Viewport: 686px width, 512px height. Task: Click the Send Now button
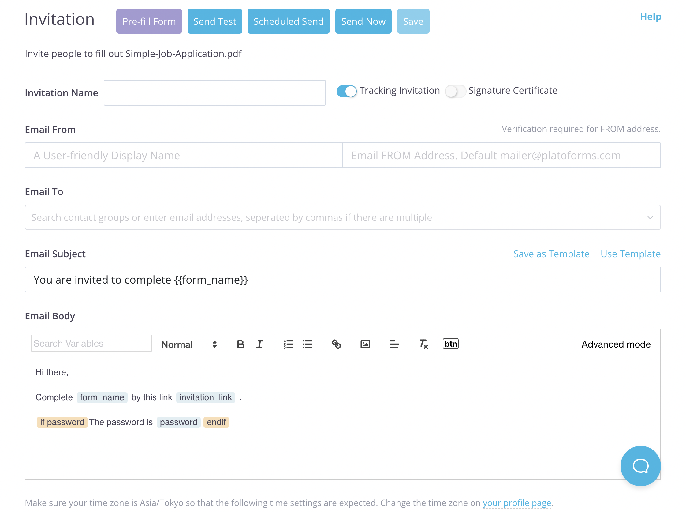click(x=363, y=21)
